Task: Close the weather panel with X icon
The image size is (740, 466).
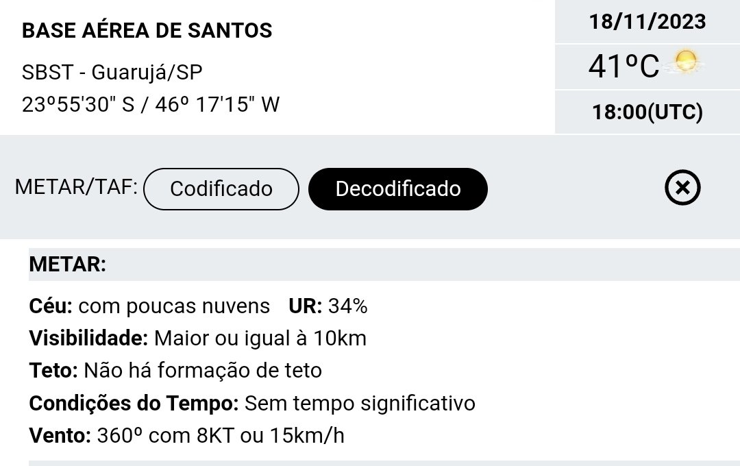Action: tap(682, 188)
